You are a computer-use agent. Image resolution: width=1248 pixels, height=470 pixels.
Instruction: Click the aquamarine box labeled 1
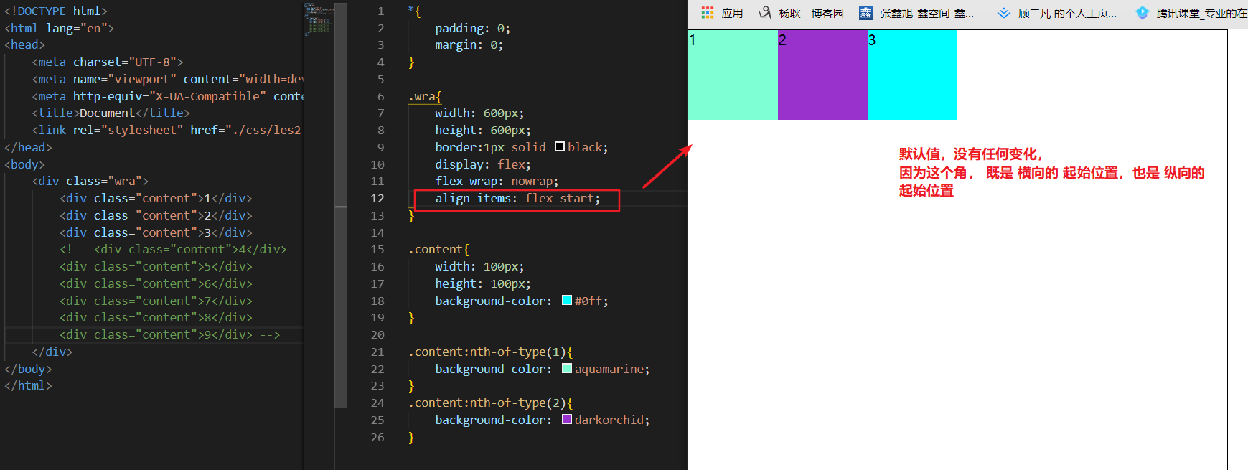[x=733, y=75]
